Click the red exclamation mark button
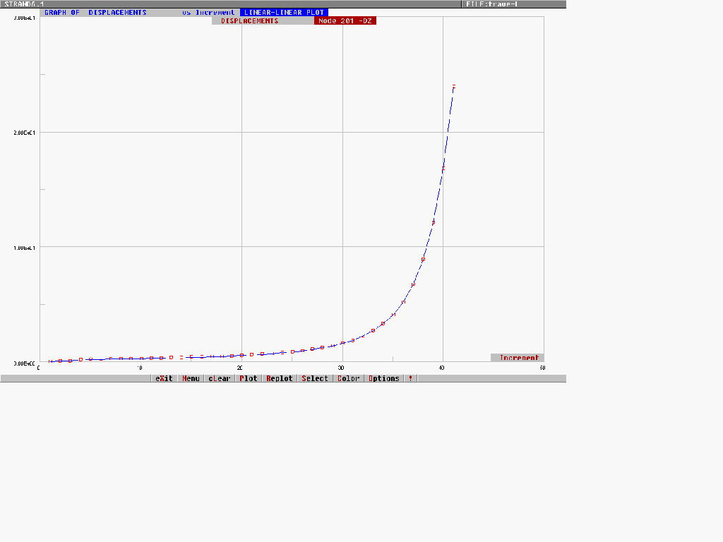 point(410,378)
